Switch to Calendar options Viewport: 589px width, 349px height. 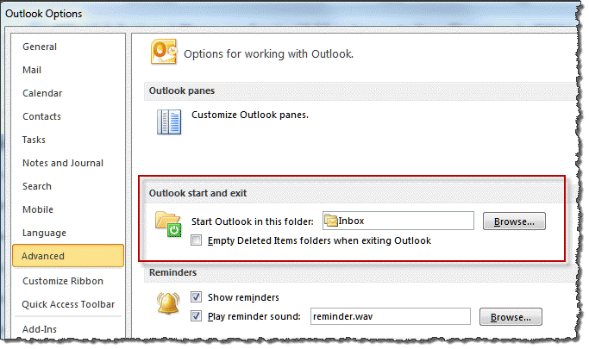[42, 93]
